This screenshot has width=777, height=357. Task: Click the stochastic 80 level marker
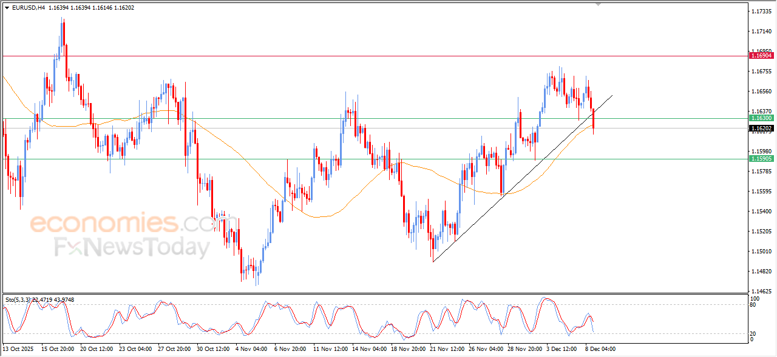pos(754,305)
